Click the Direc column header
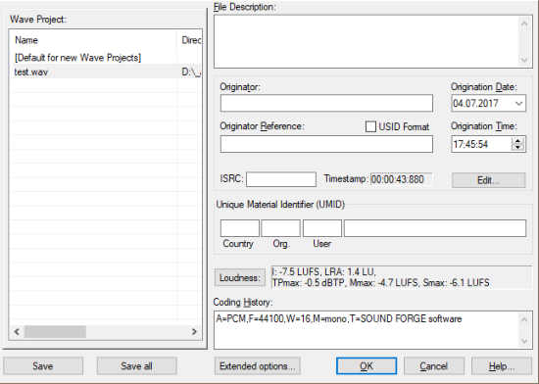This screenshot has width=539, height=384. click(189, 40)
